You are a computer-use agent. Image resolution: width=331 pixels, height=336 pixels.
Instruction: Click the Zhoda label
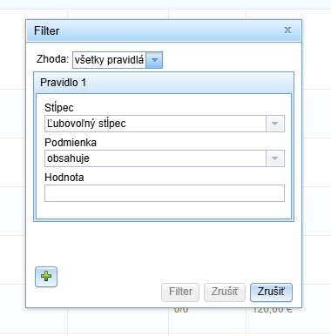point(52,59)
